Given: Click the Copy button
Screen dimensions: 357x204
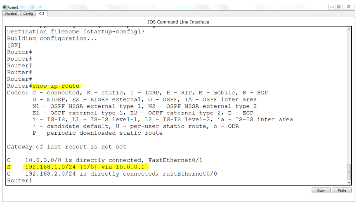Looking at the screenshot, I should [321, 190].
